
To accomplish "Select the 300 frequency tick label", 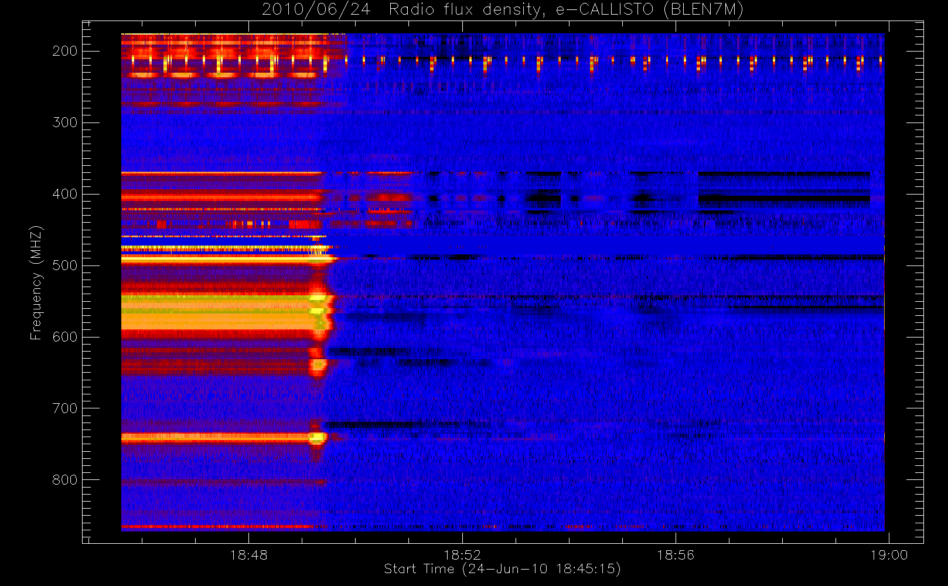I will pyautogui.click(x=65, y=122).
